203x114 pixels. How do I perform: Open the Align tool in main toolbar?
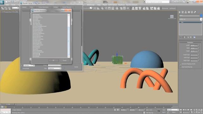(98, 9)
